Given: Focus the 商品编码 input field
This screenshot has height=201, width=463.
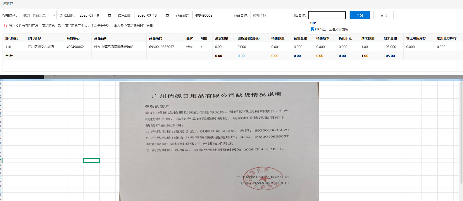Looking at the screenshot, I should point(211,15).
